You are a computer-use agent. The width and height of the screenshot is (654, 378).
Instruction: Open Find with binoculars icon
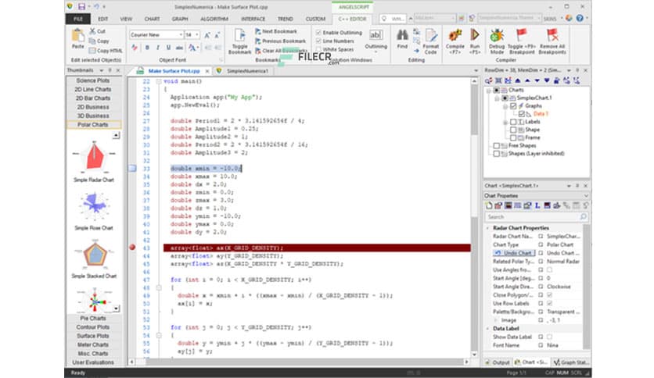[x=402, y=35]
